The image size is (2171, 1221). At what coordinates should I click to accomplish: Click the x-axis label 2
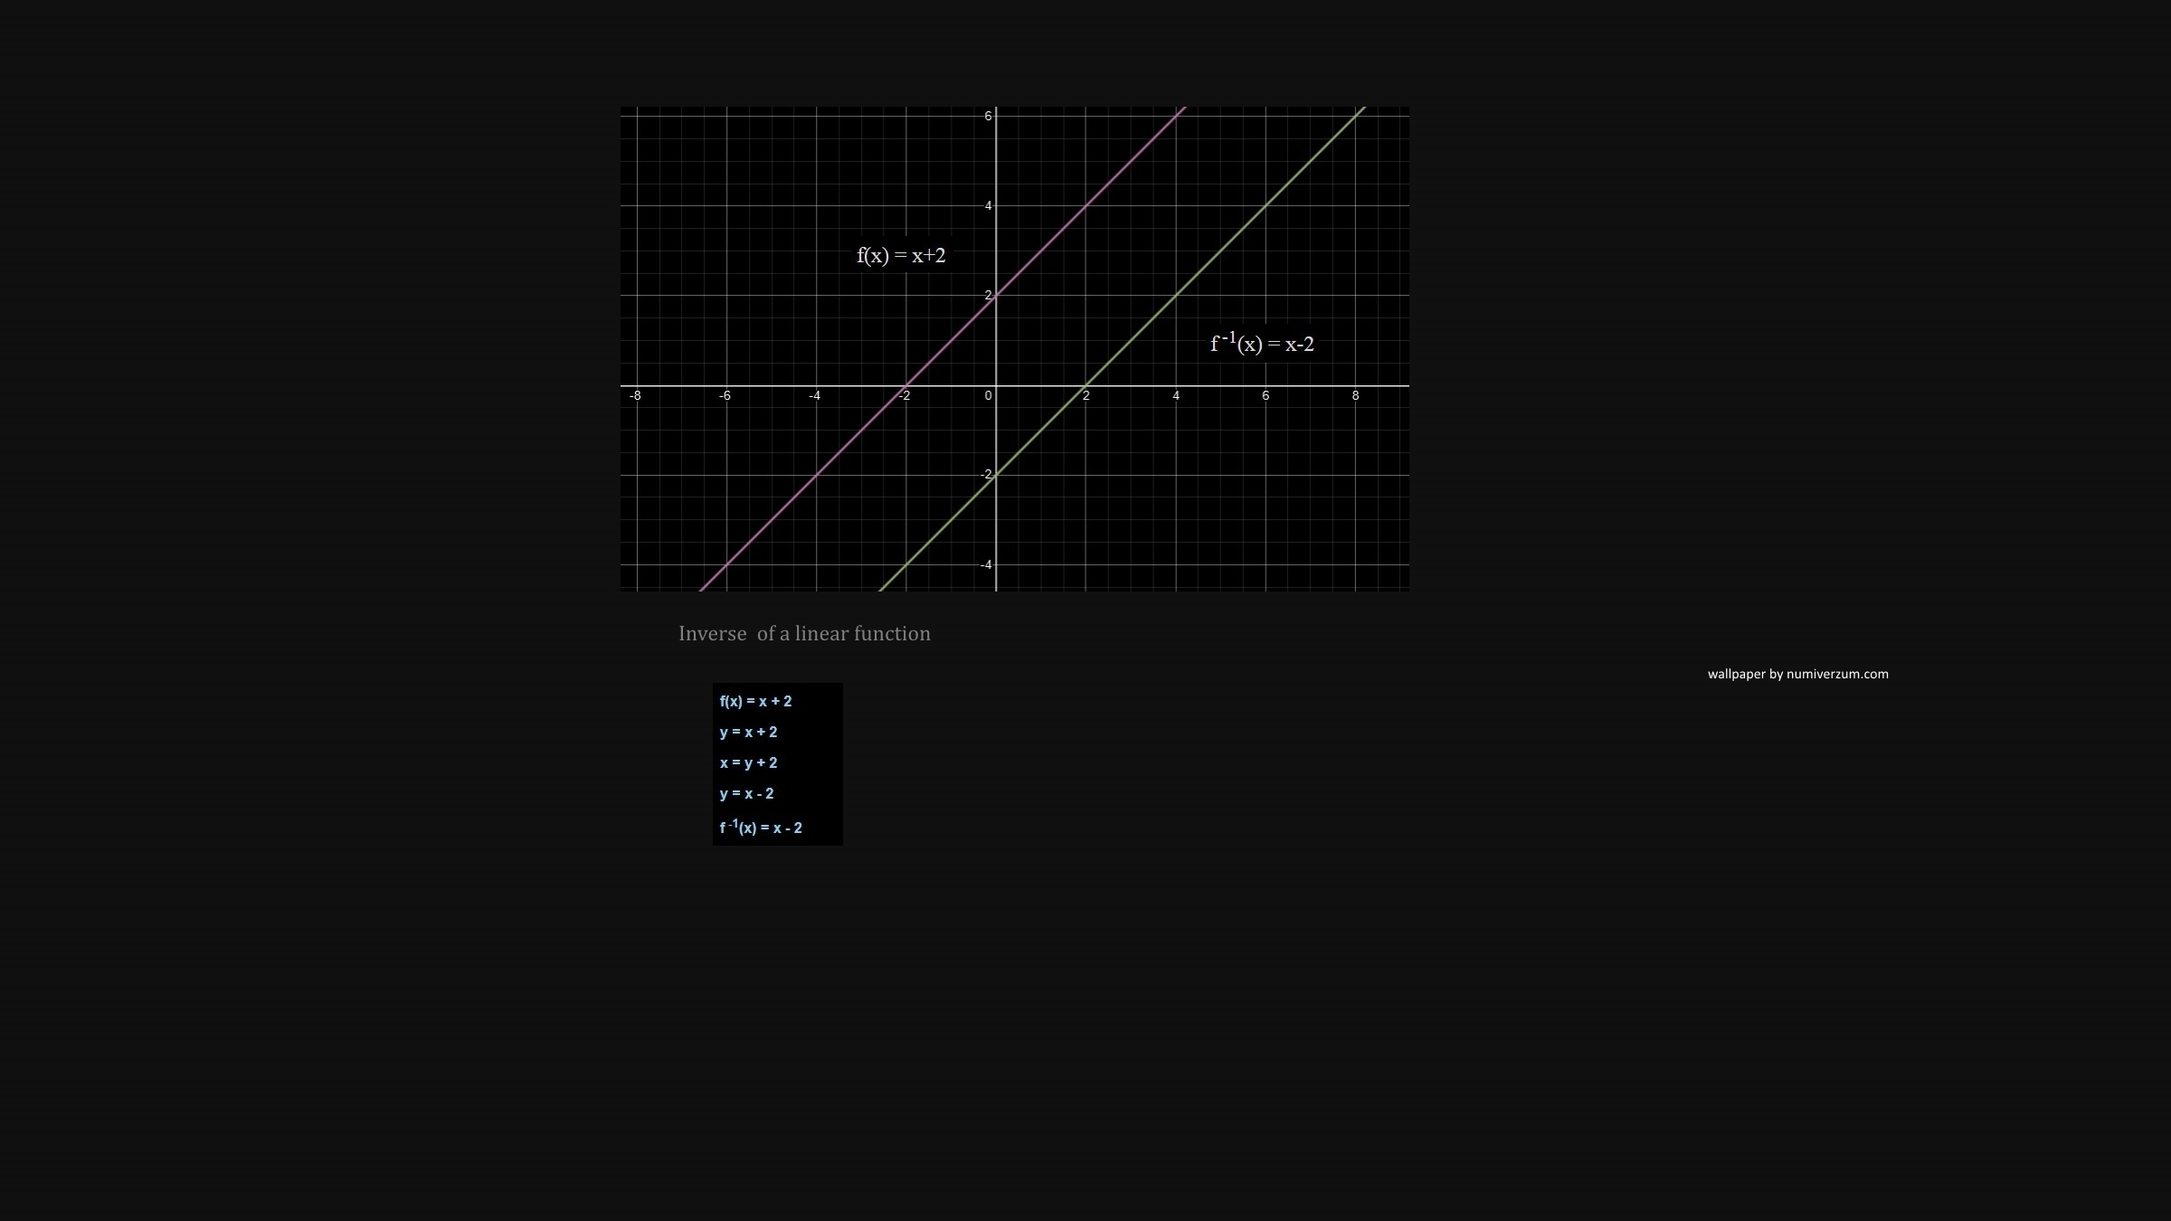pyautogui.click(x=1086, y=396)
